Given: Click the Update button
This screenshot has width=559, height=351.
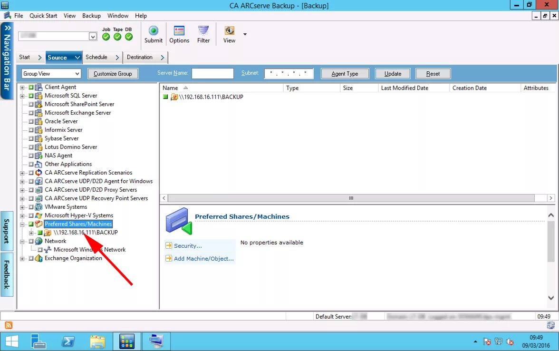Looking at the screenshot, I should pyautogui.click(x=393, y=73).
